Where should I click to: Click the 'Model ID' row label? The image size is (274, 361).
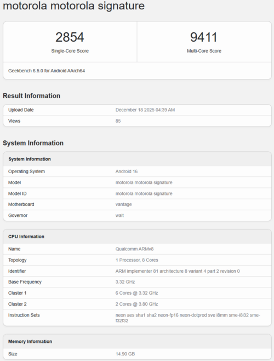[18, 193]
